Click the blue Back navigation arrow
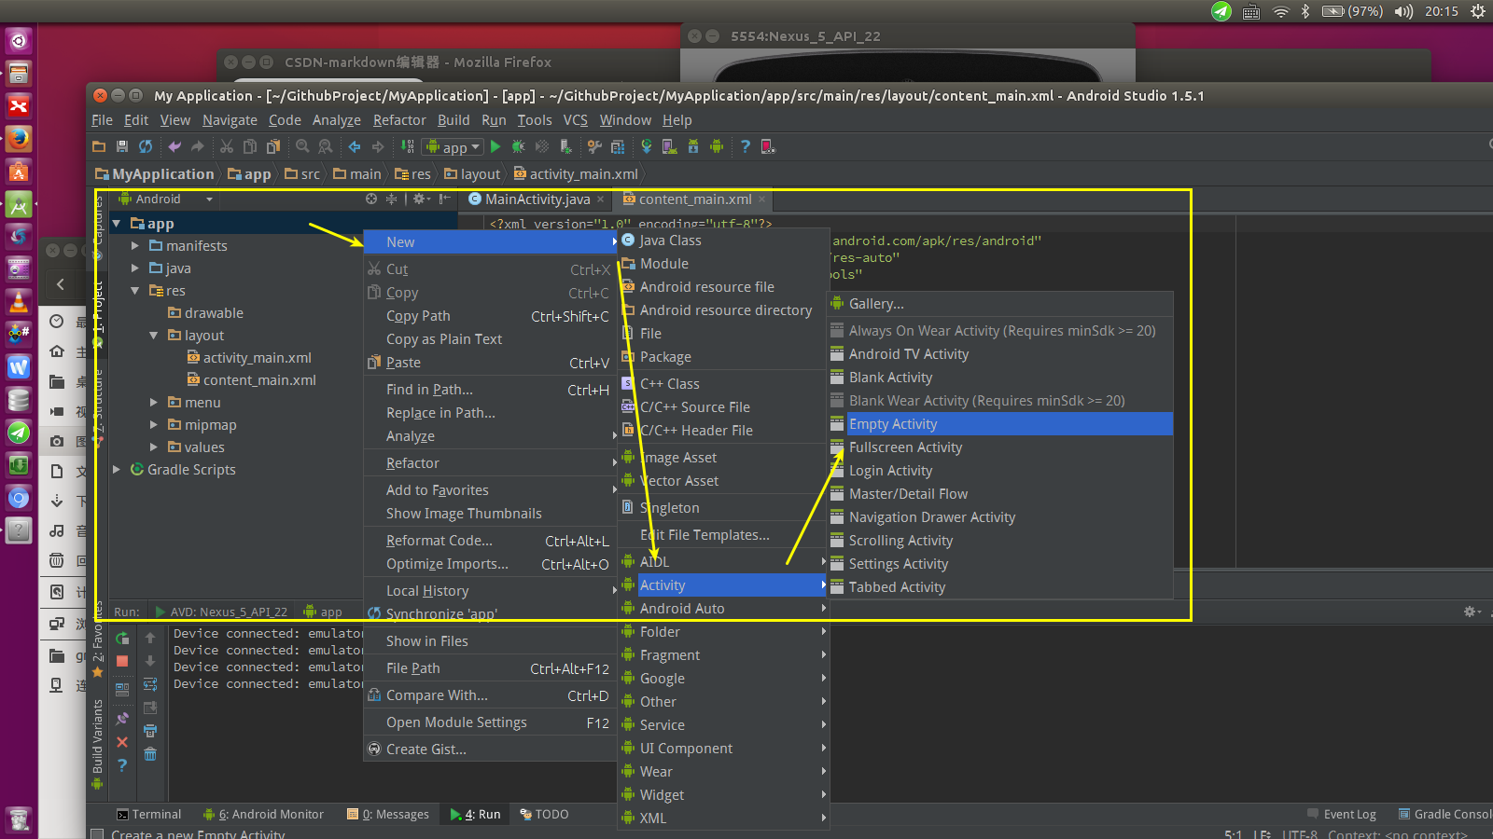The height and width of the screenshot is (839, 1493). point(355,146)
